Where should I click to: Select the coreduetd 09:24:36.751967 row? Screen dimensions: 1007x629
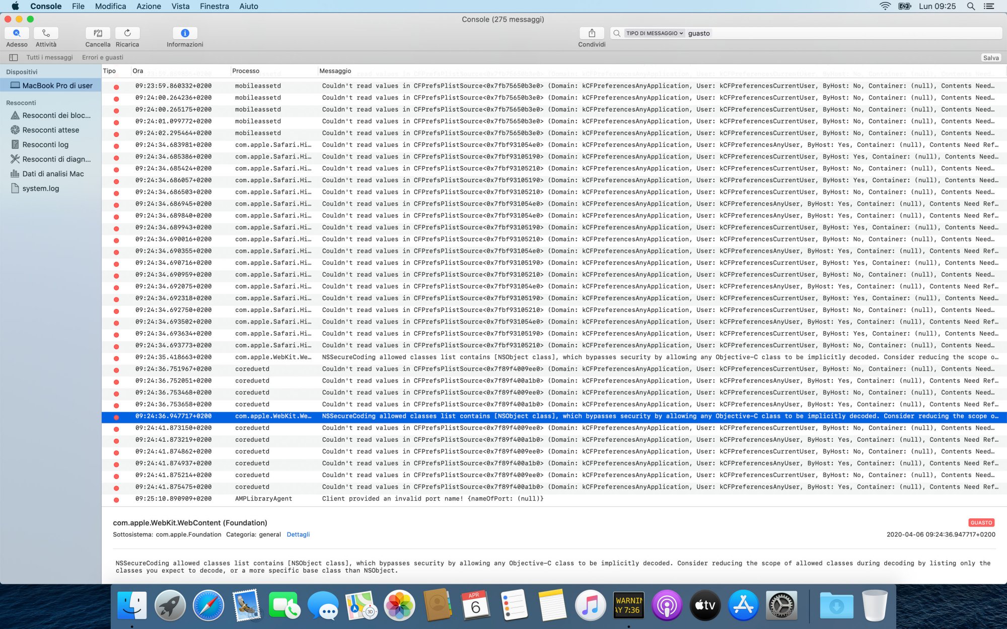tap(554, 369)
